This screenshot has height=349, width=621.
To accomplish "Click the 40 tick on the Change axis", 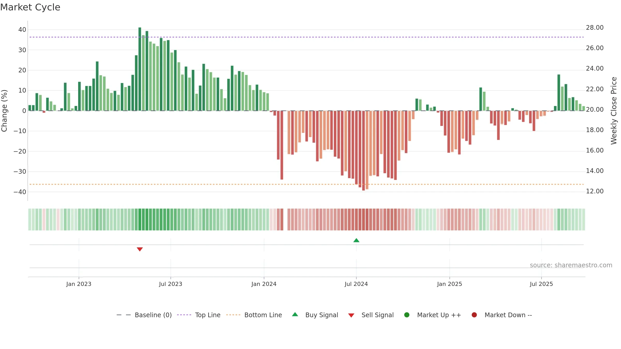I will click(22, 29).
